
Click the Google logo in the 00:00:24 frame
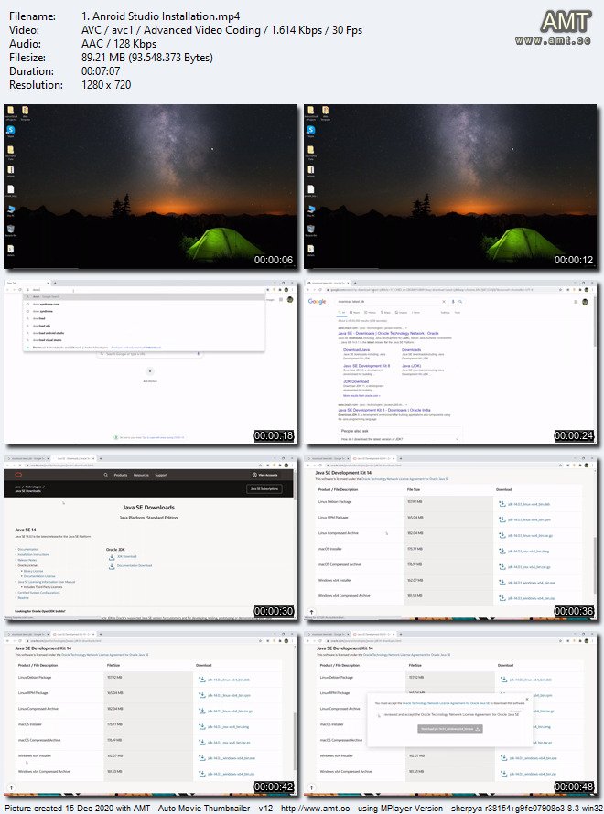point(317,301)
